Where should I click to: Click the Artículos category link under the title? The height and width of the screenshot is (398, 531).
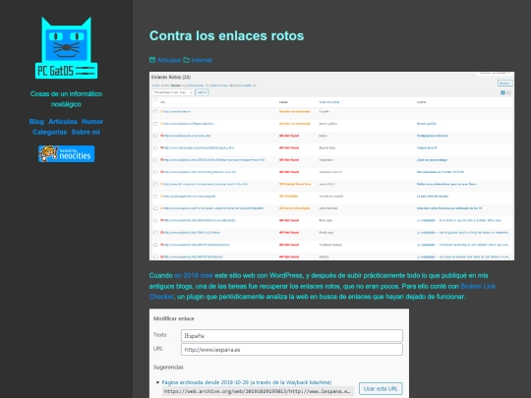(169, 60)
